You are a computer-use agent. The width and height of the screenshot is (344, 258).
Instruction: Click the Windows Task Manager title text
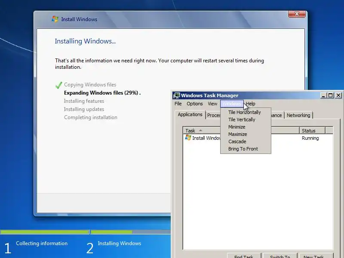pyautogui.click(x=209, y=95)
